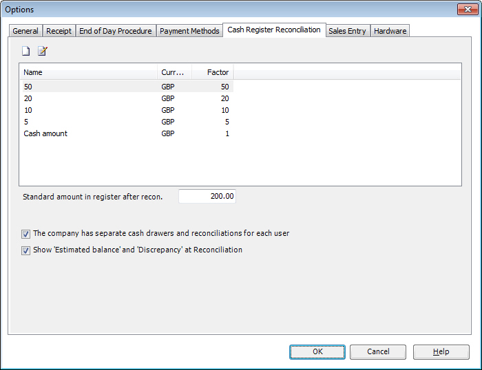Select the Payment Methods tab

pyautogui.click(x=189, y=31)
